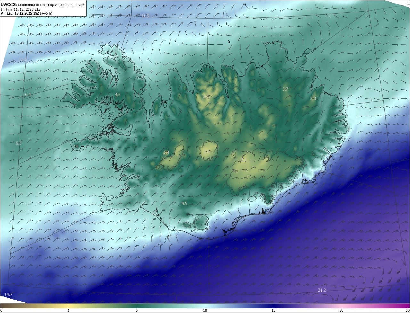Click the colour scale label 0
This screenshot has width=410, height=313.
1,310
